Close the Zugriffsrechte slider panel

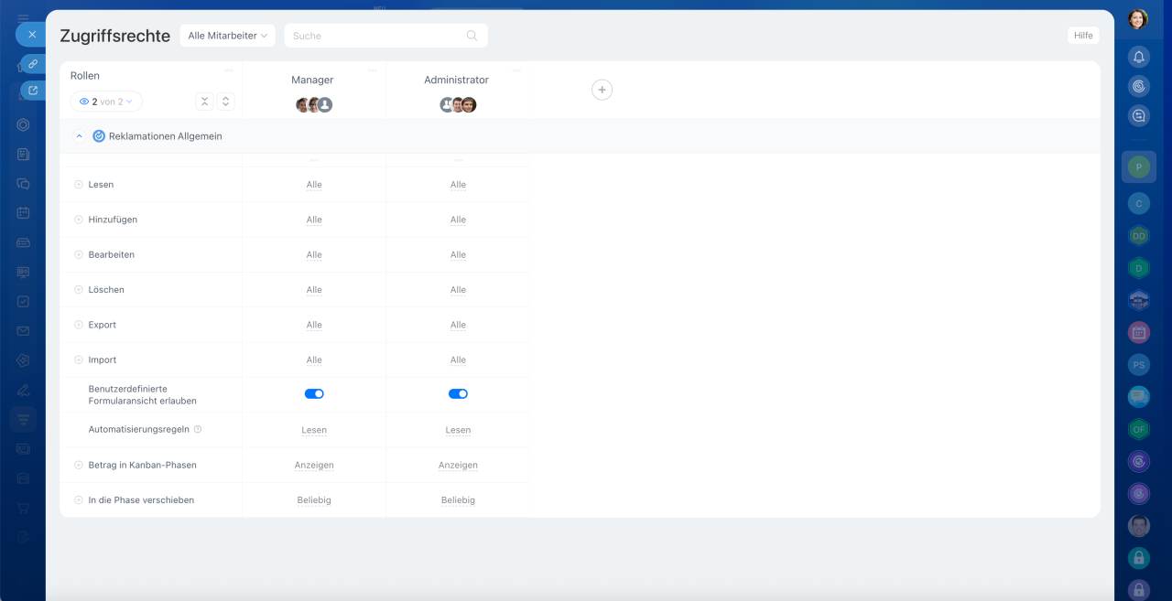pos(32,34)
